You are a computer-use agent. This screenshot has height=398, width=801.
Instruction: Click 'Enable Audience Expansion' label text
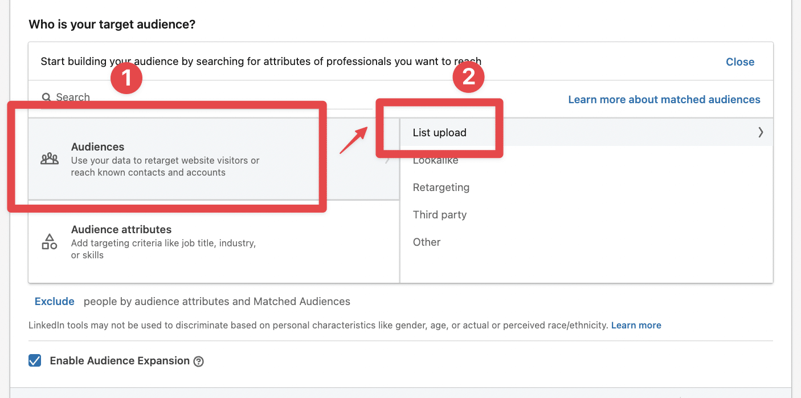120,360
